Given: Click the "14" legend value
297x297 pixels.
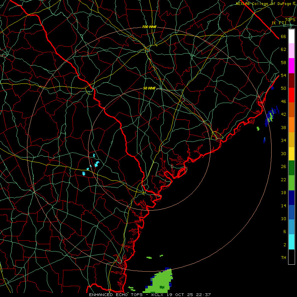Looking at the screenshot, I should pos(283,206).
